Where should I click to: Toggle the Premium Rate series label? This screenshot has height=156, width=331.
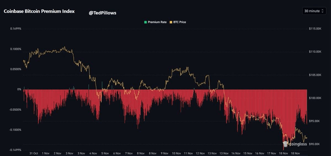(x=157, y=22)
